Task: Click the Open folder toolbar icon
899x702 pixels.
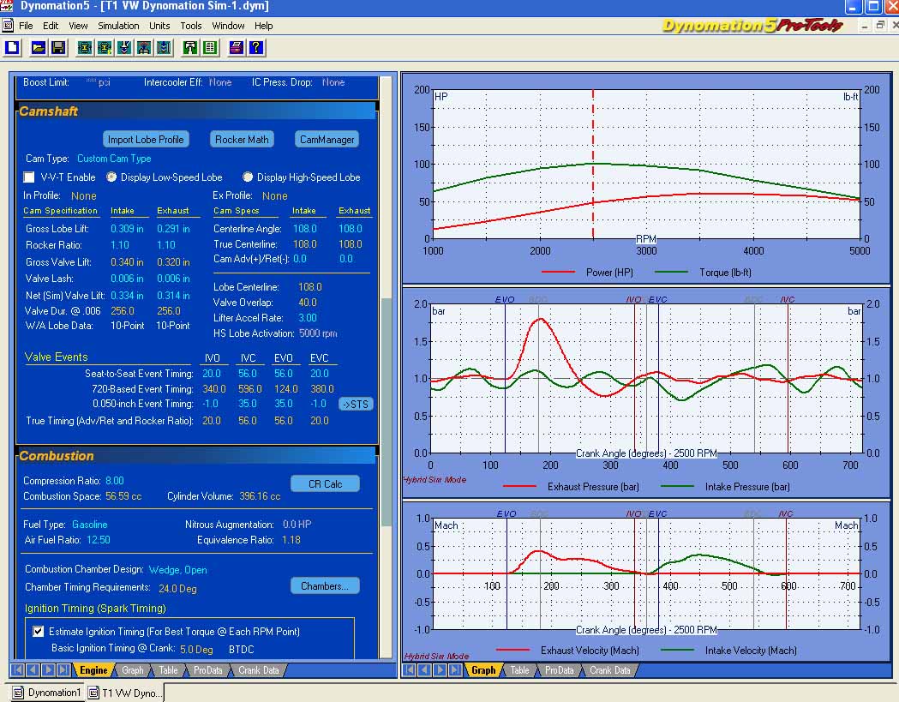Action: click(x=39, y=48)
